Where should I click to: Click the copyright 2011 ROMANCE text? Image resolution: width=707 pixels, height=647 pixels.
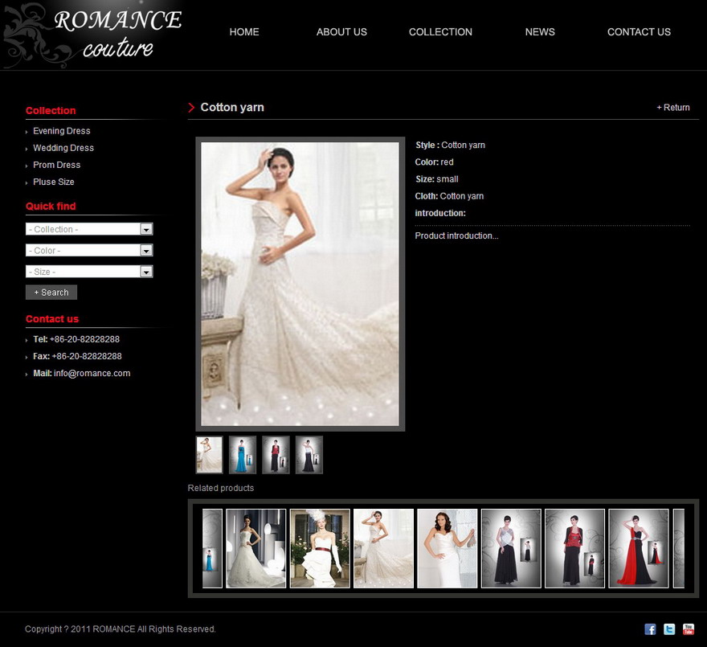click(121, 629)
